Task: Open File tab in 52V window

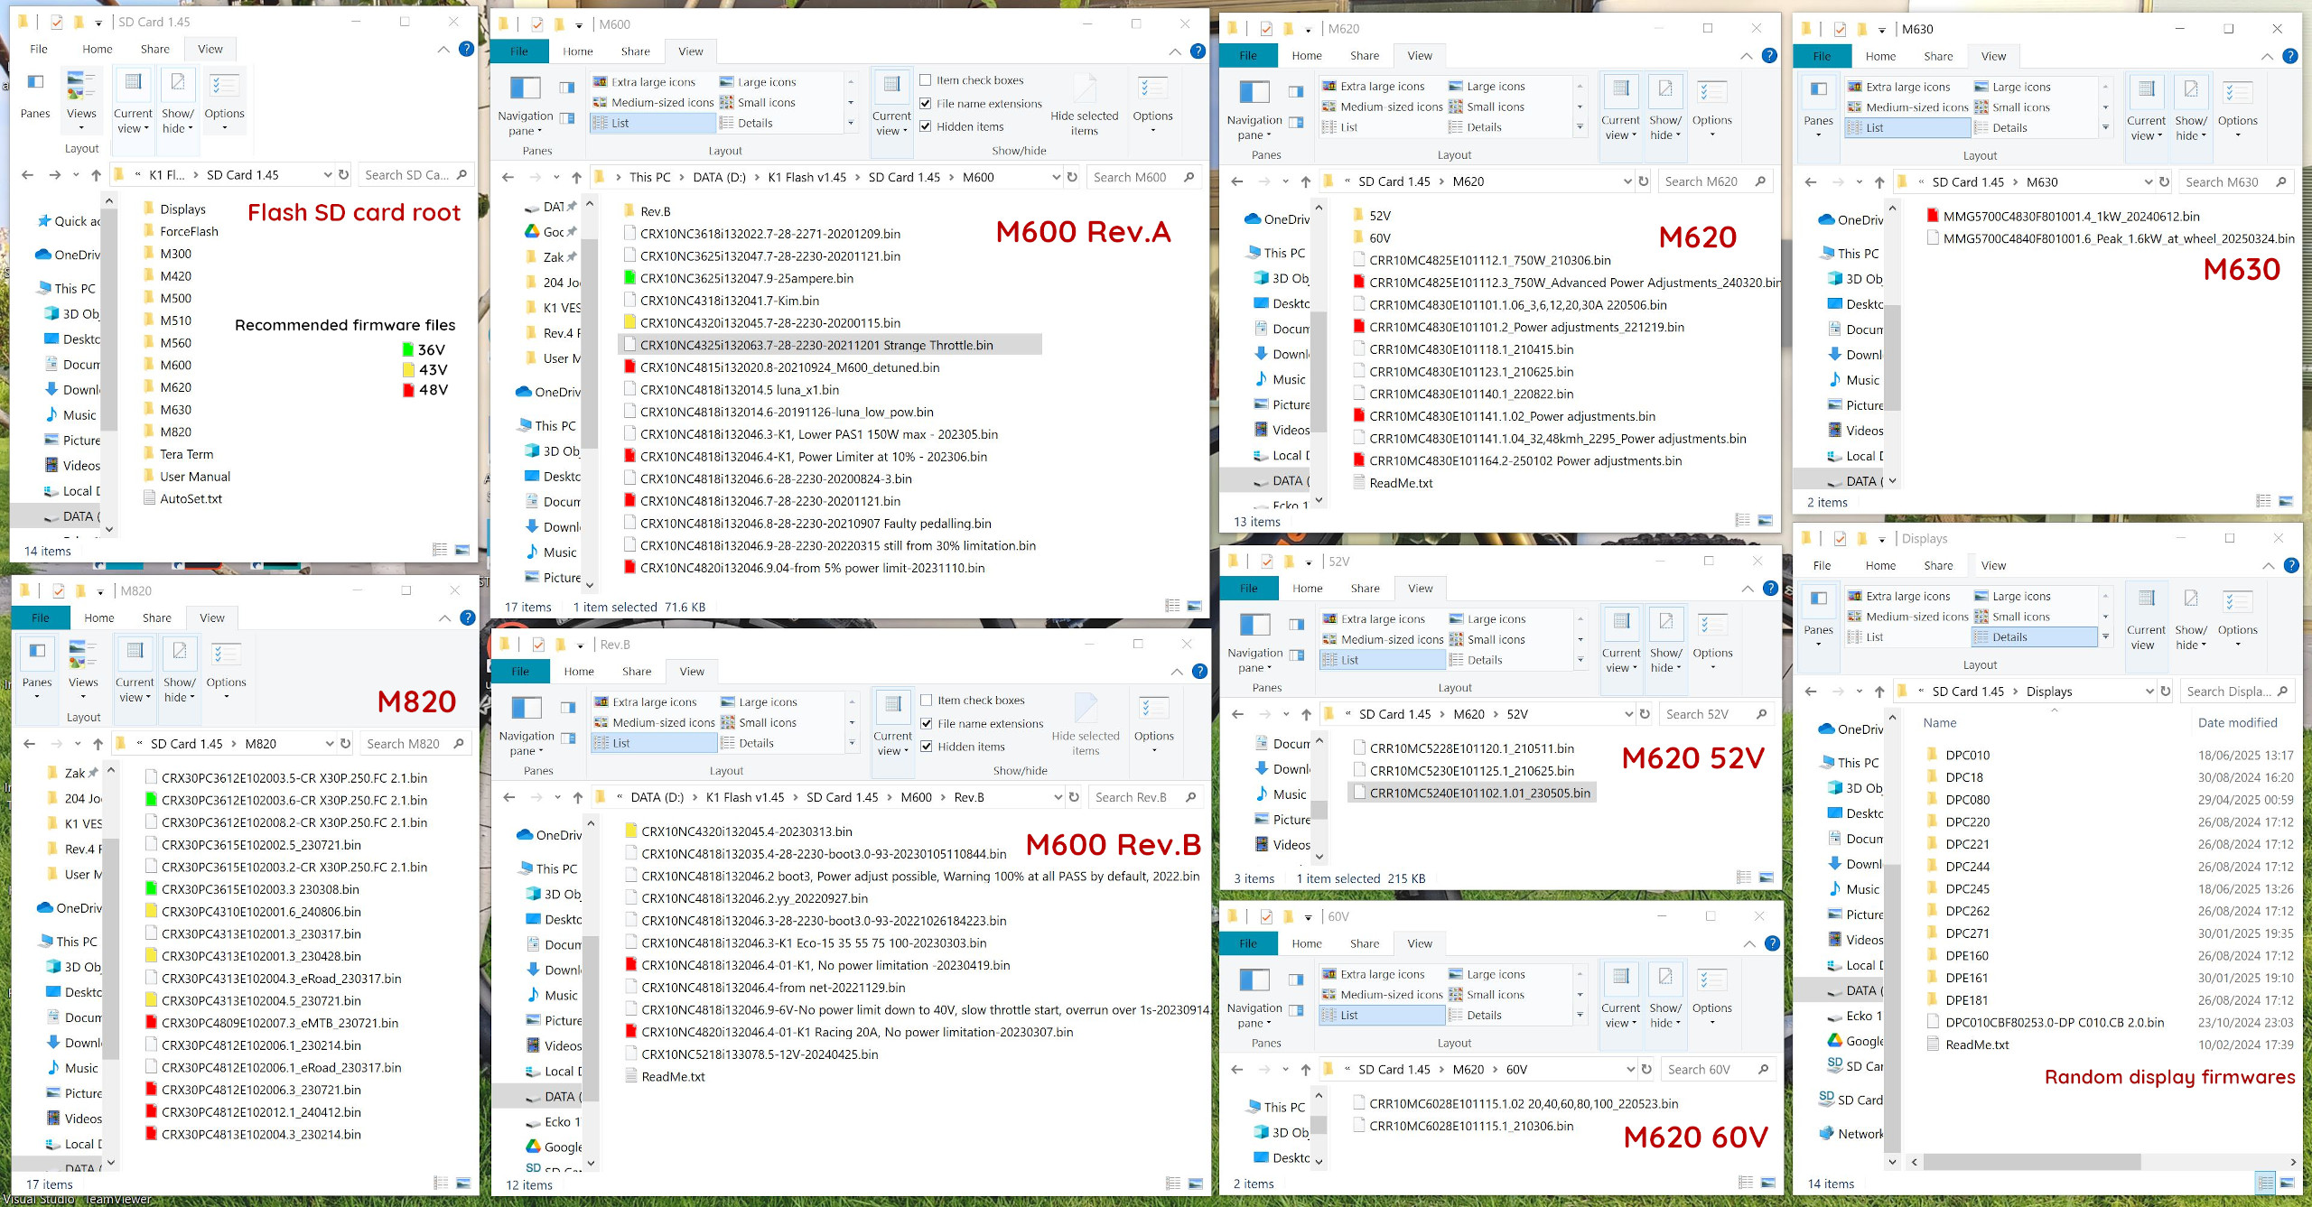Action: pyautogui.click(x=1249, y=589)
